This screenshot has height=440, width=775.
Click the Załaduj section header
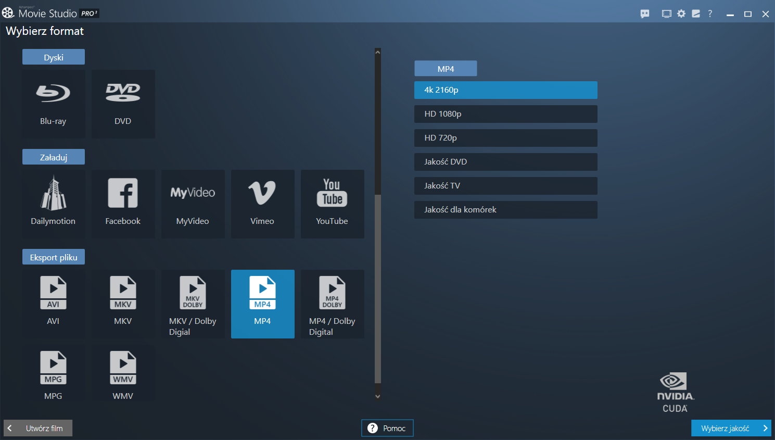54,157
